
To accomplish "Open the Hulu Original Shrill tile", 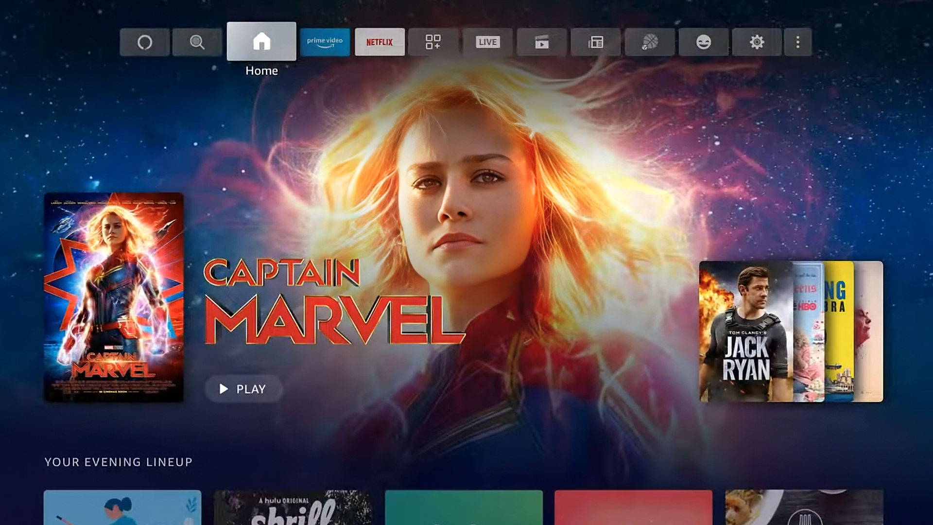I will 293,507.
